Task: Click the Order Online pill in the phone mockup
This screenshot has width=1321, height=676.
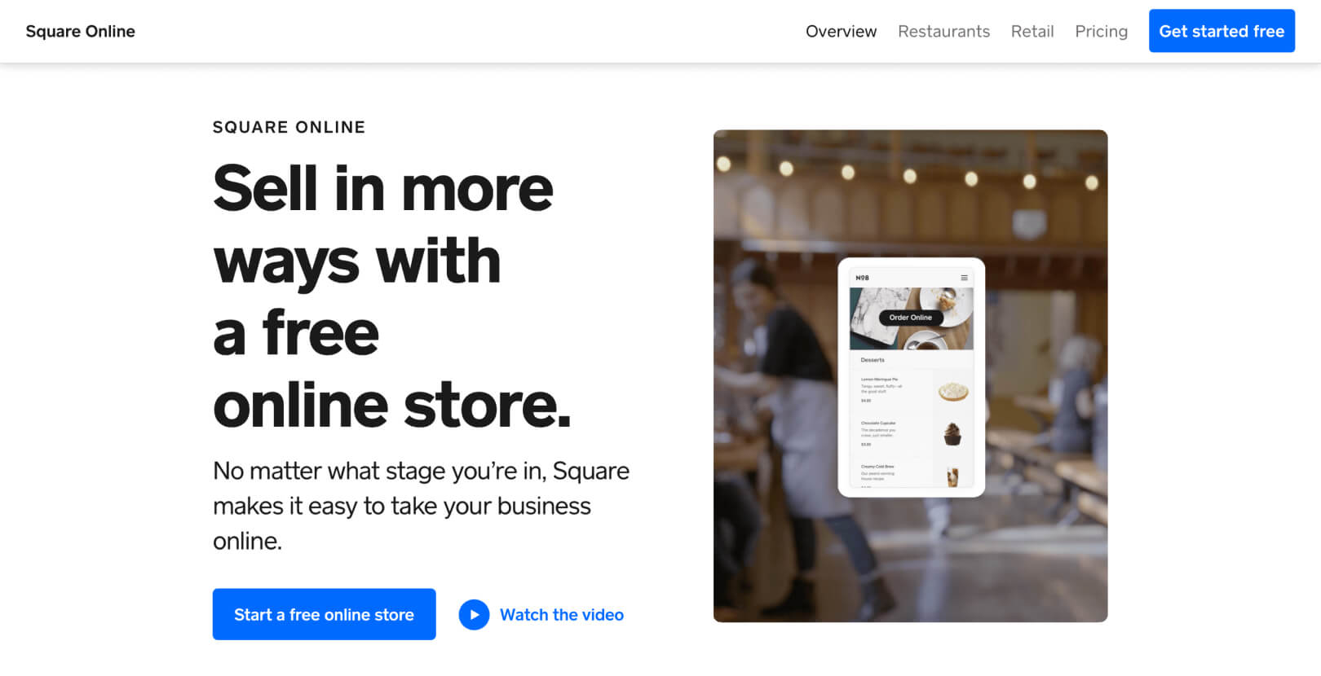Action: click(x=911, y=318)
